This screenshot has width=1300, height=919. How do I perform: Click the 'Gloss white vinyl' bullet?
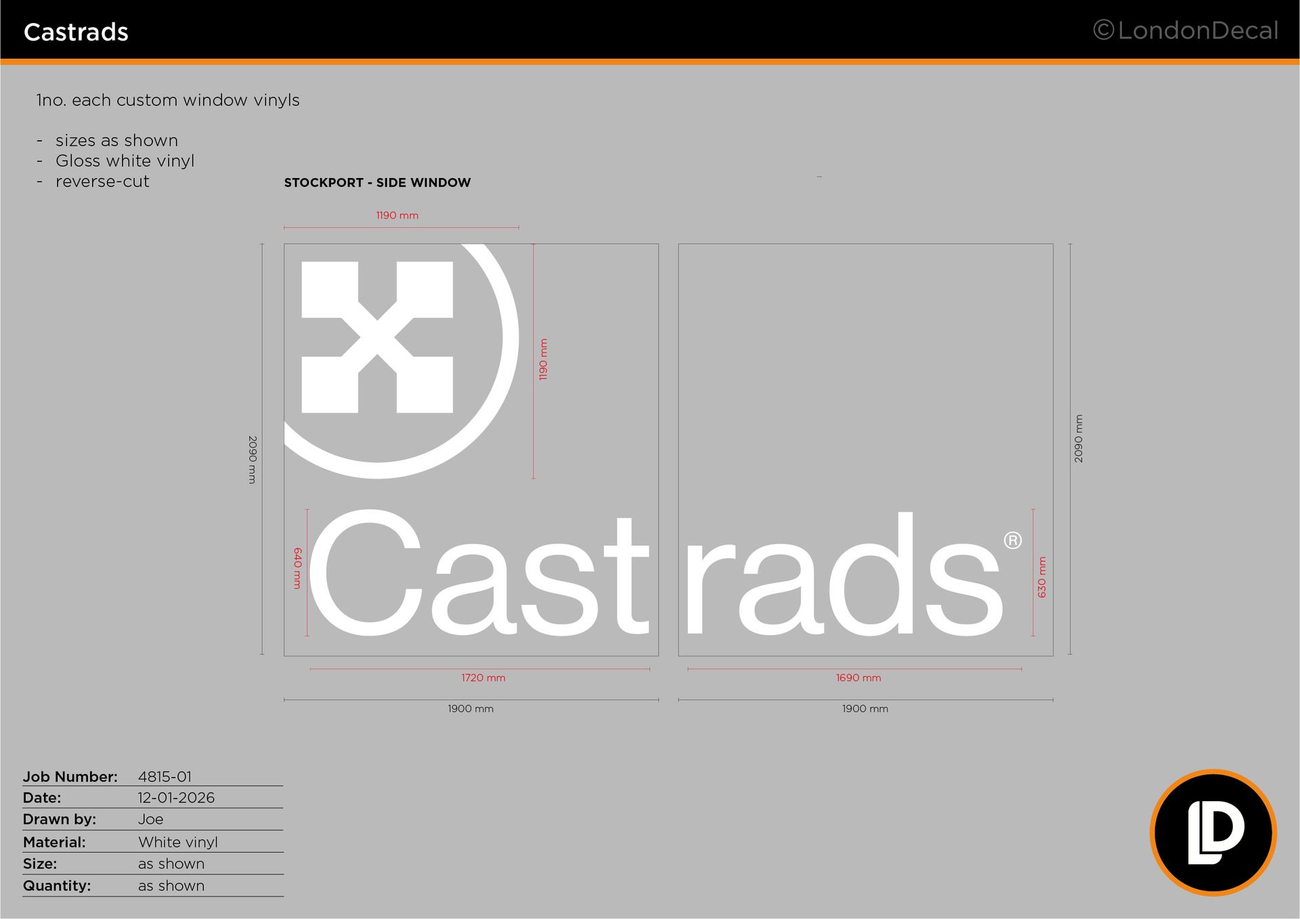pyautogui.click(x=125, y=161)
